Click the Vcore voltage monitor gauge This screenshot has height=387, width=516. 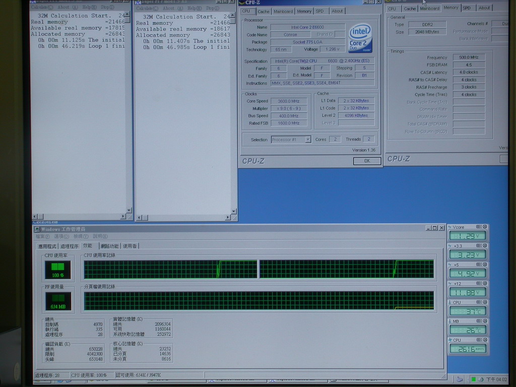468,236
